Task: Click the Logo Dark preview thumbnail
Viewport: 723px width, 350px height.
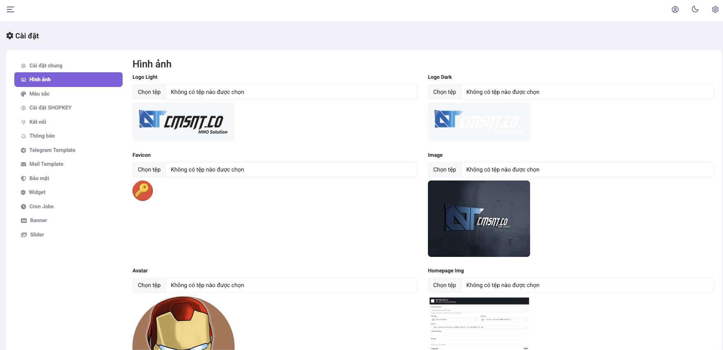Action: [479, 122]
